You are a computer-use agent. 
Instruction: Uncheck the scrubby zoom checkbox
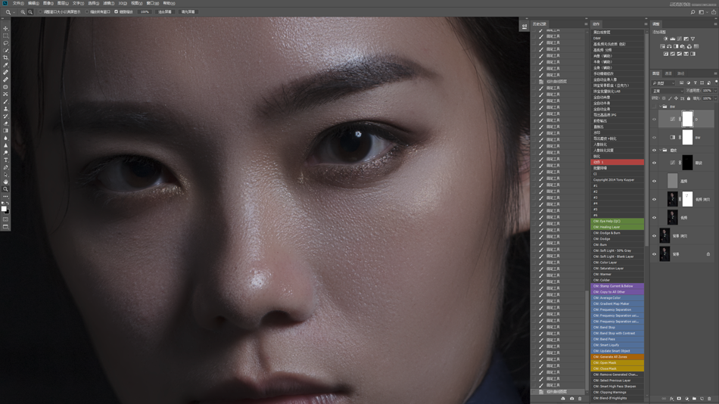click(116, 12)
